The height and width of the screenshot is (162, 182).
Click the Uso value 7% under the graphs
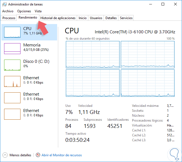pyautogui.click(x=69, y=112)
